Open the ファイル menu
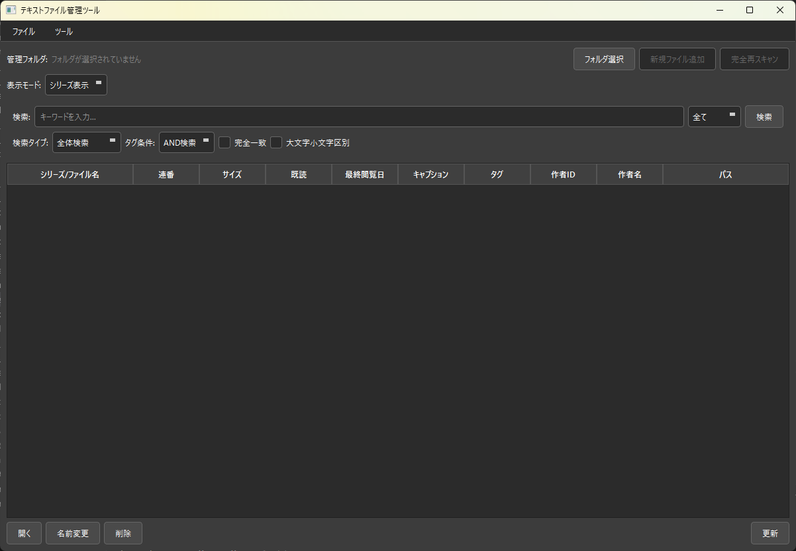 click(24, 31)
